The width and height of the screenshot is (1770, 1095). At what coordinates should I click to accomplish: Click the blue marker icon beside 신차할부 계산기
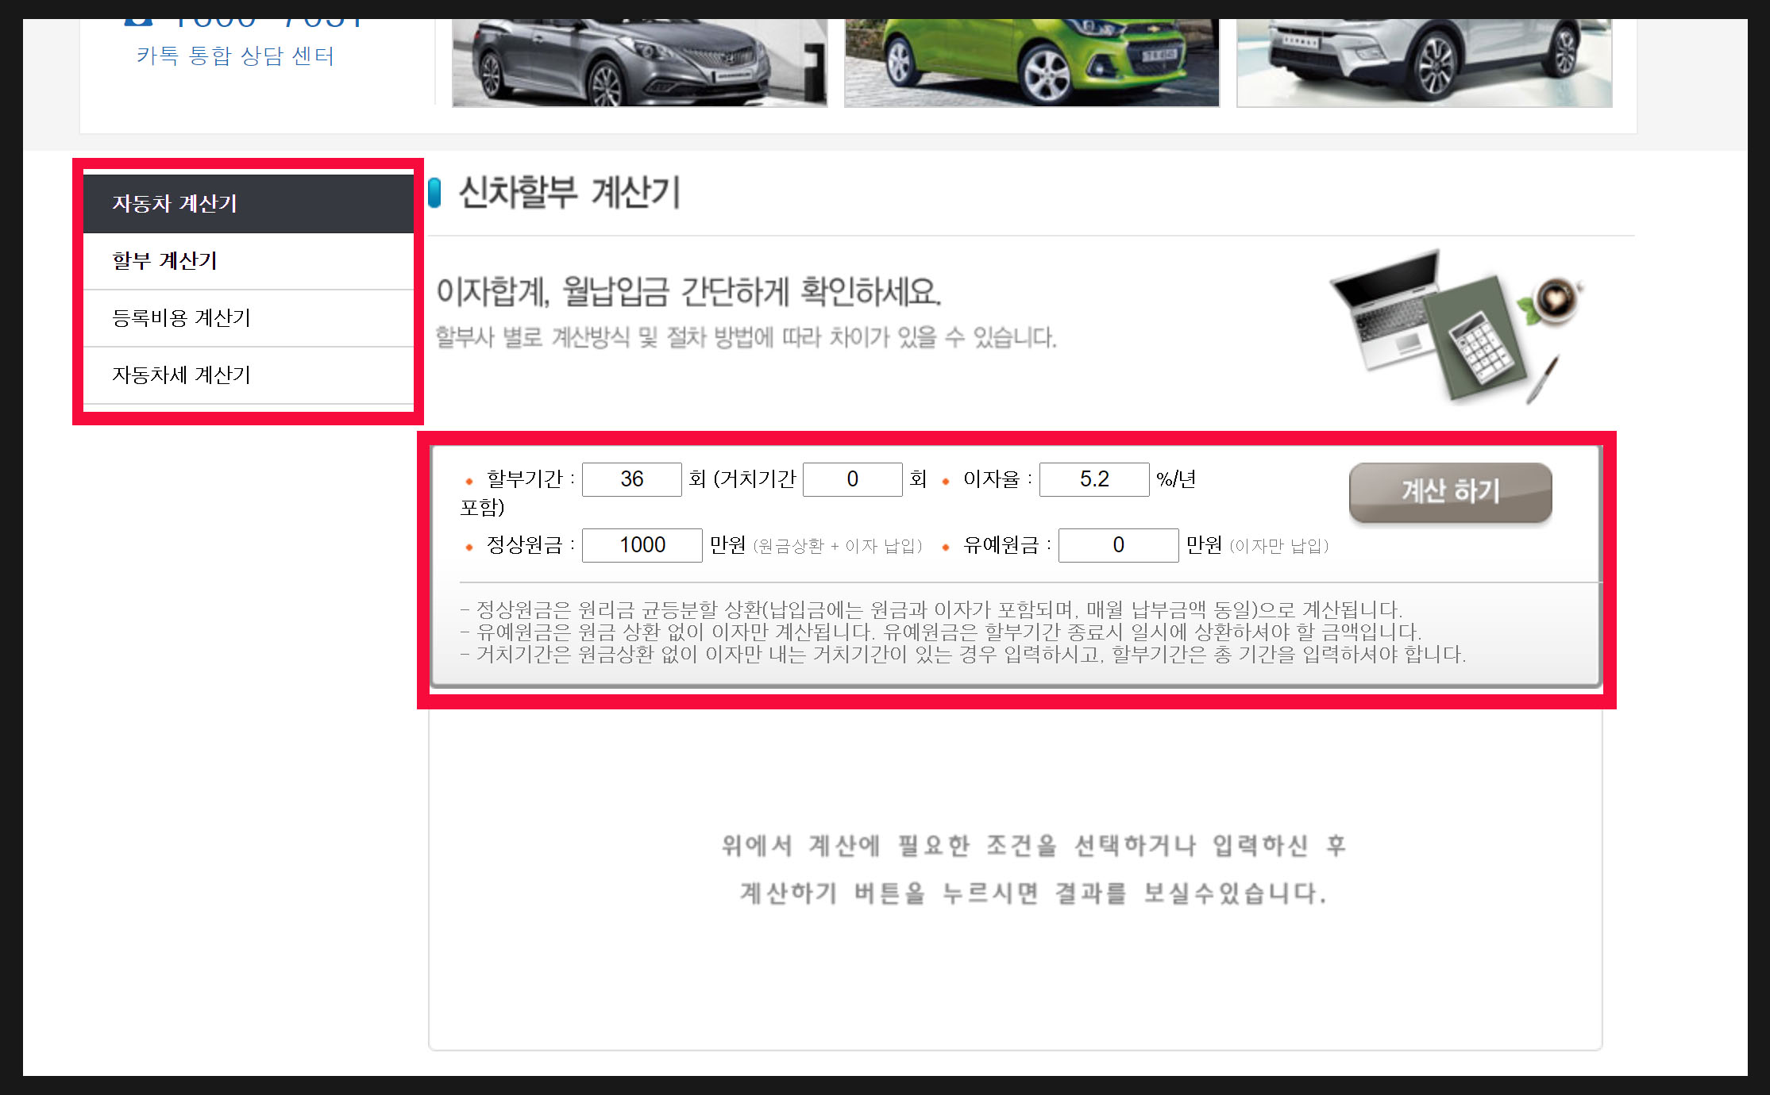coord(434,193)
